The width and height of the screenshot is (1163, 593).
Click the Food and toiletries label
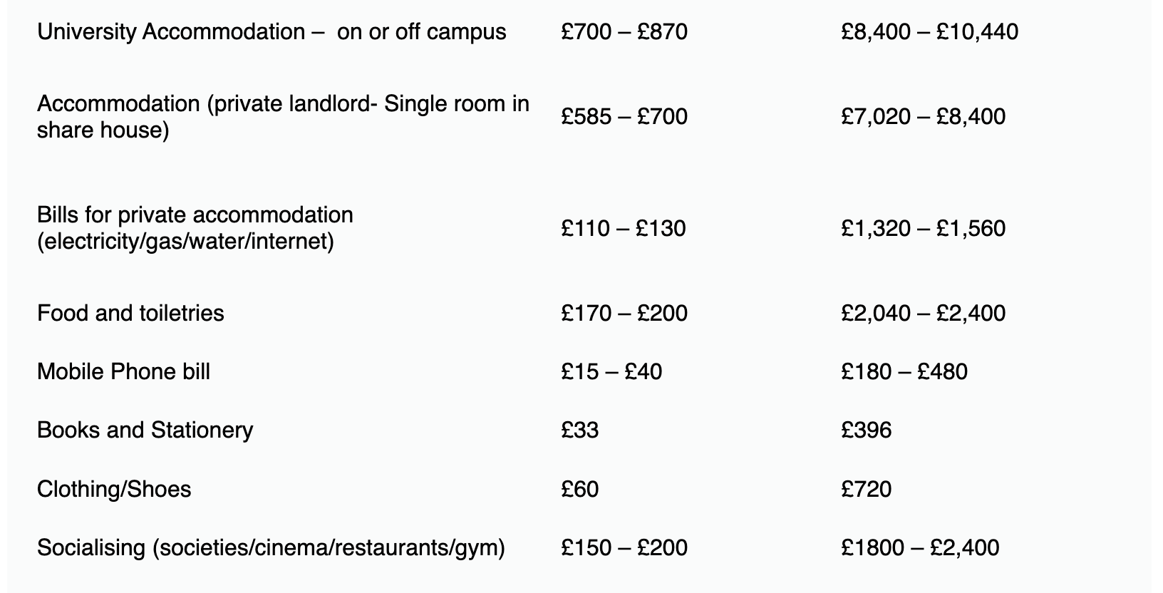pyautogui.click(x=130, y=313)
